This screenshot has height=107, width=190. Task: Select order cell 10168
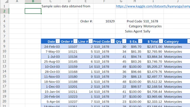[x=69, y=72]
